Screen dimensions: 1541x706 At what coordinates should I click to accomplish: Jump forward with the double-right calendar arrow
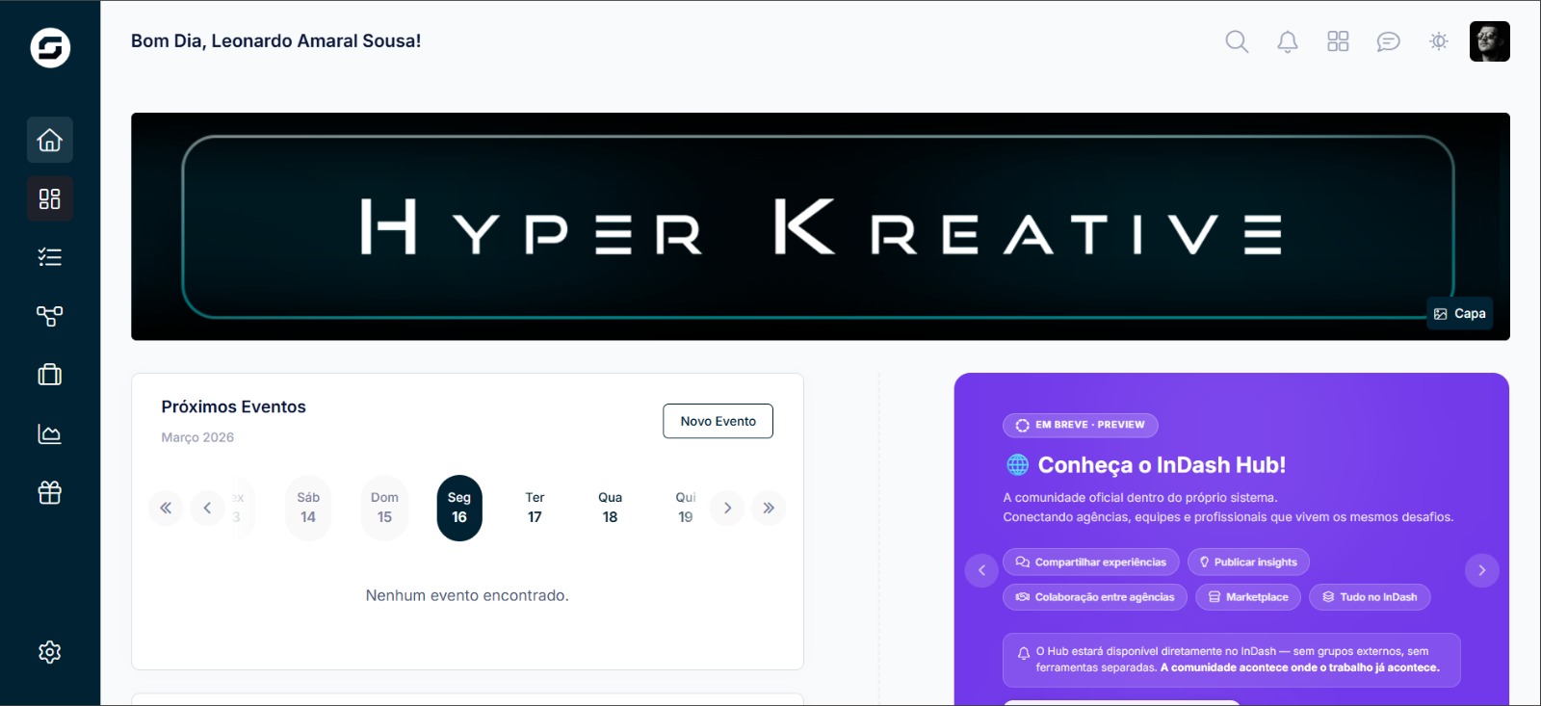tap(769, 508)
